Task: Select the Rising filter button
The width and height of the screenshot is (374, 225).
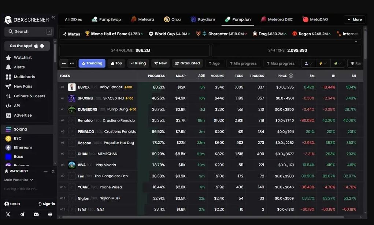Action: 138,63
